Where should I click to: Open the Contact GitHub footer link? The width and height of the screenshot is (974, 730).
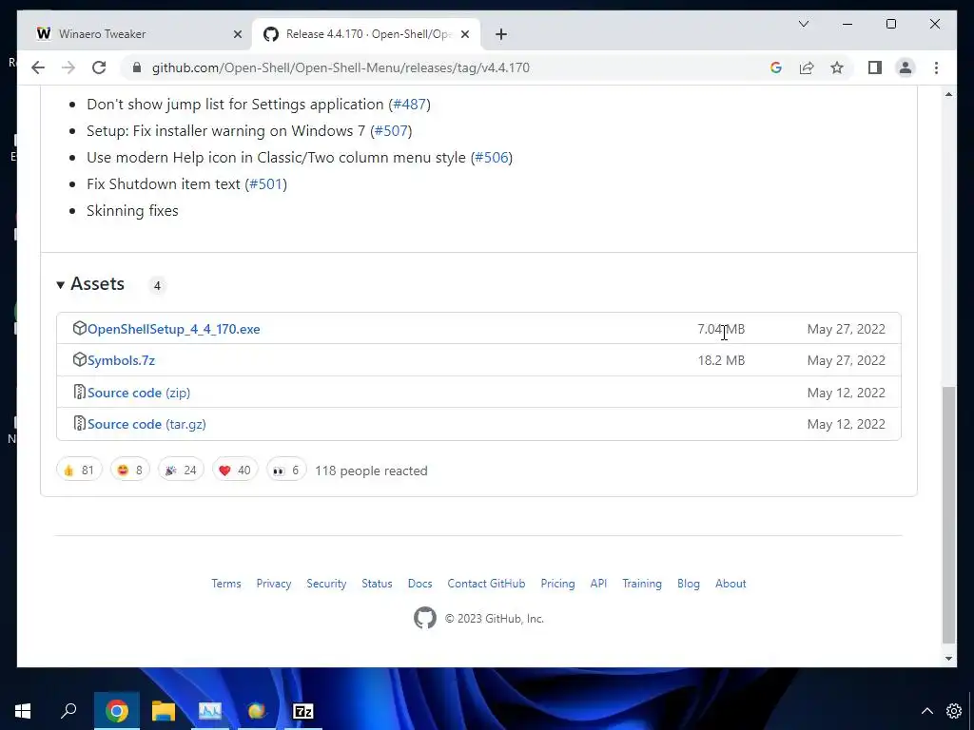tap(486, 584)
